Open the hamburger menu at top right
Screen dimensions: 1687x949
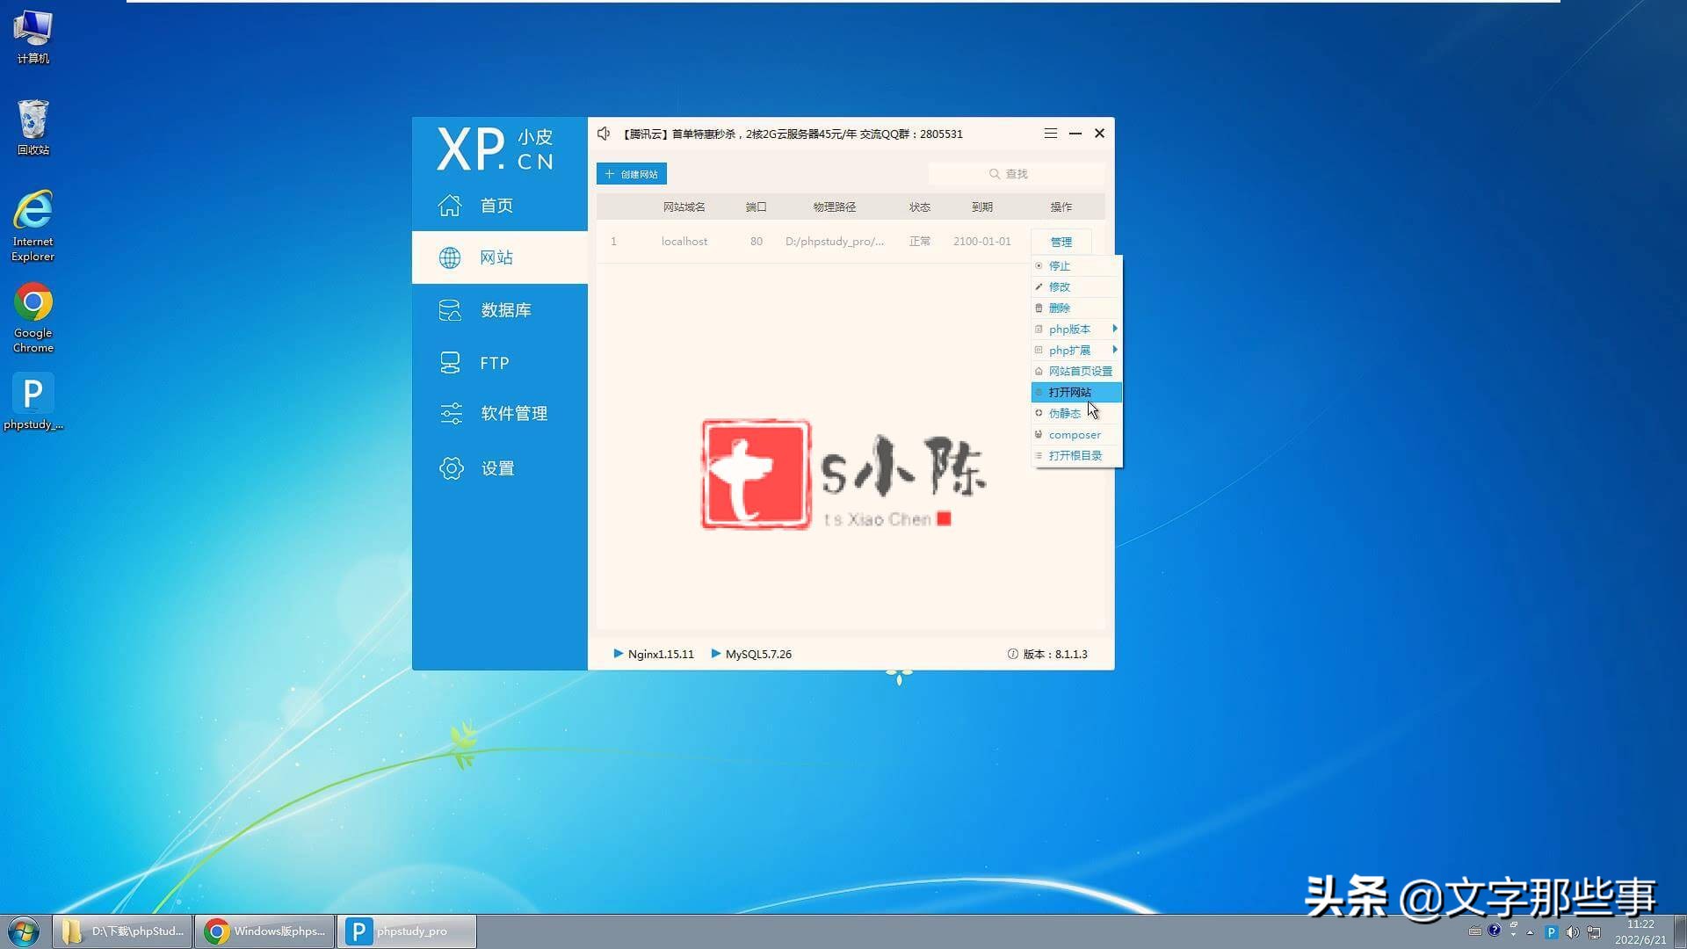(x=1050, y=133)
